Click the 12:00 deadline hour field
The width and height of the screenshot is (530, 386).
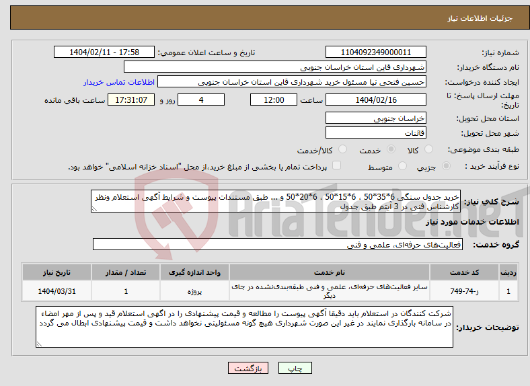tap(274, 100)
